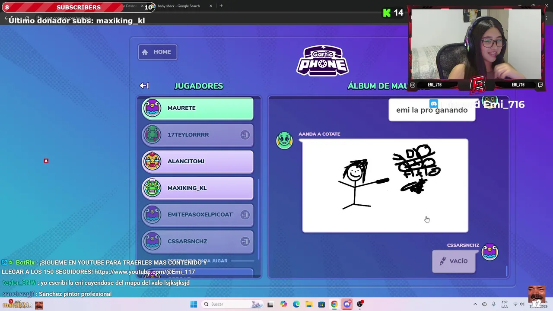The height and width of the screenshot is (311, 553).
Task: Click the Buscar taskbar search box
Action: click(233, 304)
